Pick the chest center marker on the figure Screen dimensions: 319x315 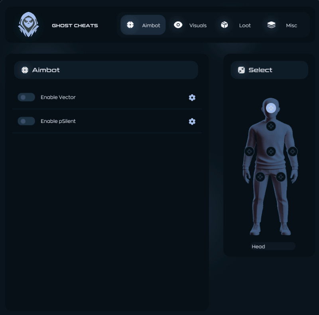[x=271, y=152]
